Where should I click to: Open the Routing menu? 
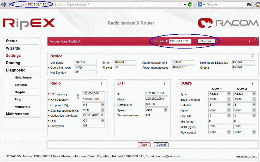coord(13,63)
